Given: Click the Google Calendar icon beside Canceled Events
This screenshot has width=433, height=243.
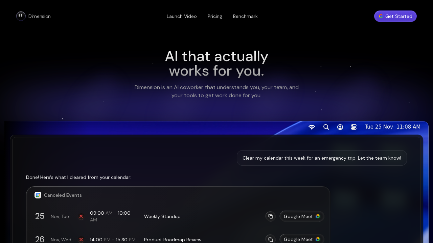Looking at the screenshot, I should [38, 195].
